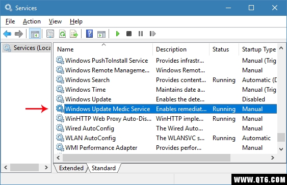Select WinHTTP Web Proxy Auto-Discovery service

(109, 119)
